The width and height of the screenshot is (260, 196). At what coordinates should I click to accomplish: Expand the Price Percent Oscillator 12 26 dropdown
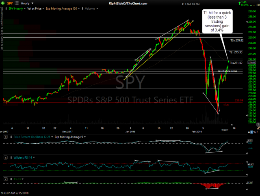(52, 137)
